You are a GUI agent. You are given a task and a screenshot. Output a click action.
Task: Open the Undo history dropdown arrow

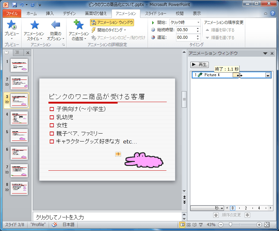click(x=27, y=5)
